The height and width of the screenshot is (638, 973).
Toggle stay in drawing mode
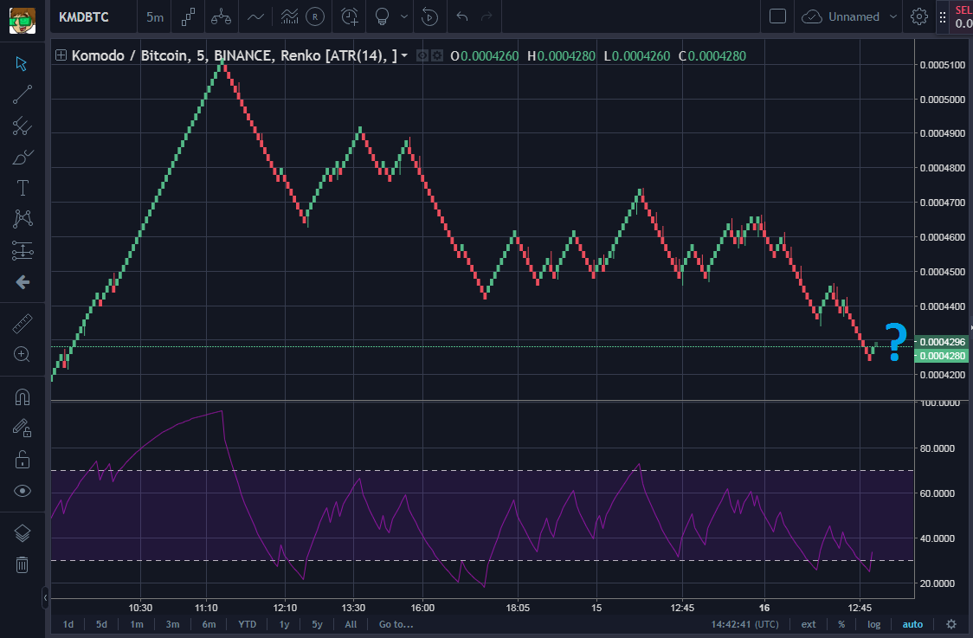click(22, 429)
